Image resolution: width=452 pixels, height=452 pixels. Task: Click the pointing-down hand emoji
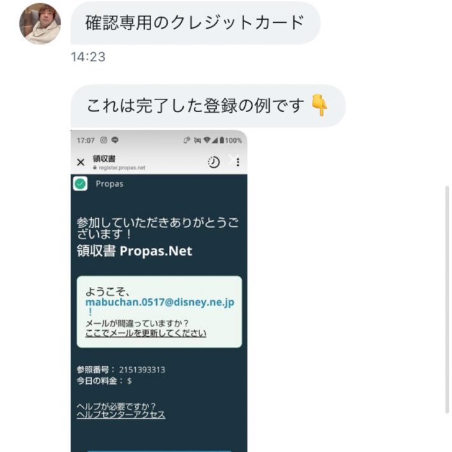coord(319,105)
